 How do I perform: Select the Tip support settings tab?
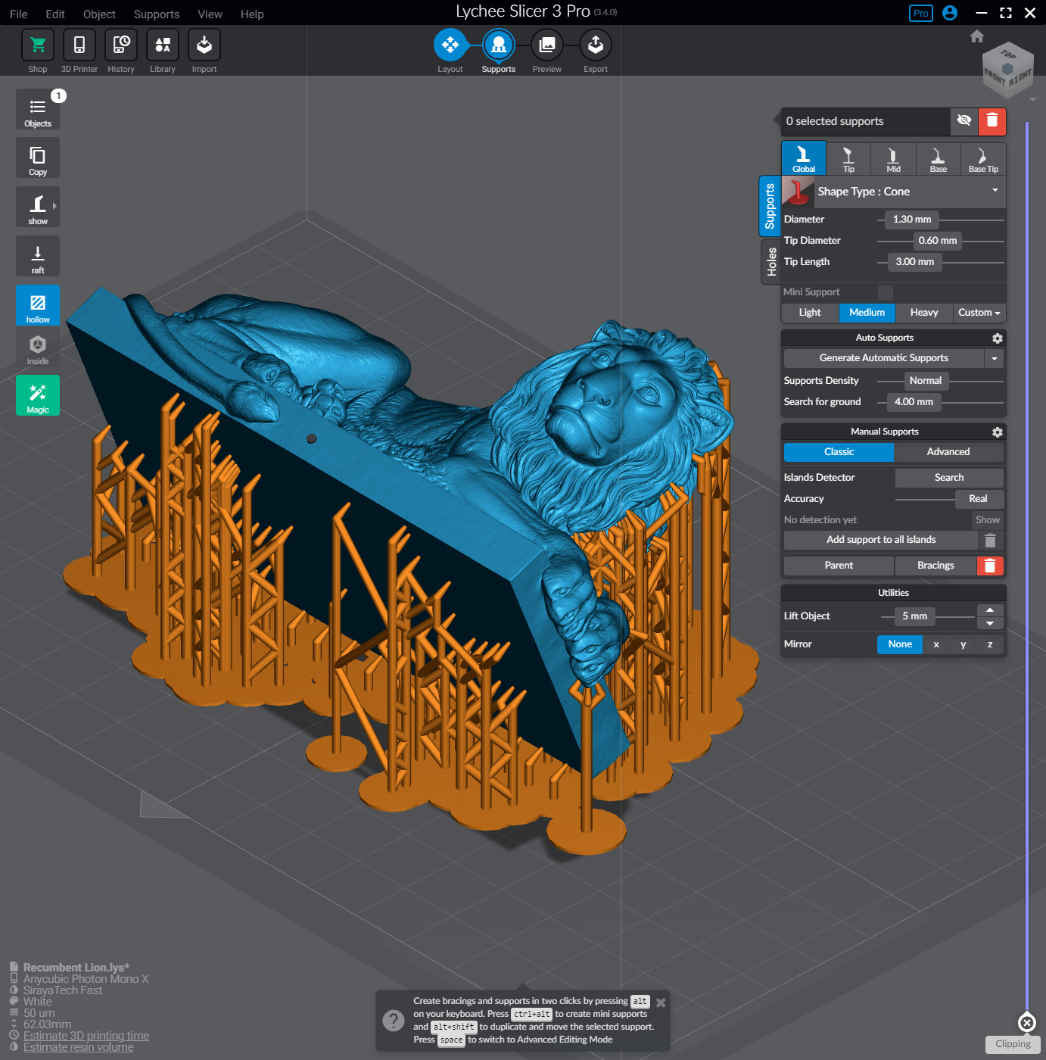coord(848,159)
